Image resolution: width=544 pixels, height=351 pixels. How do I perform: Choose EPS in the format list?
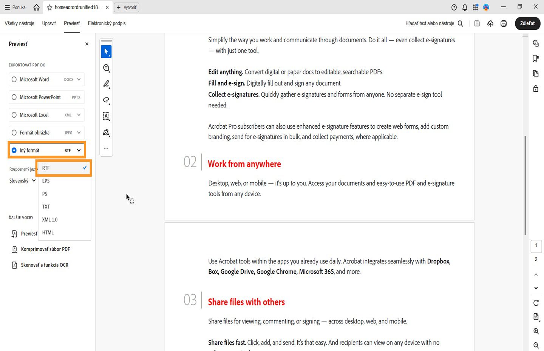[x=64, y=181]
